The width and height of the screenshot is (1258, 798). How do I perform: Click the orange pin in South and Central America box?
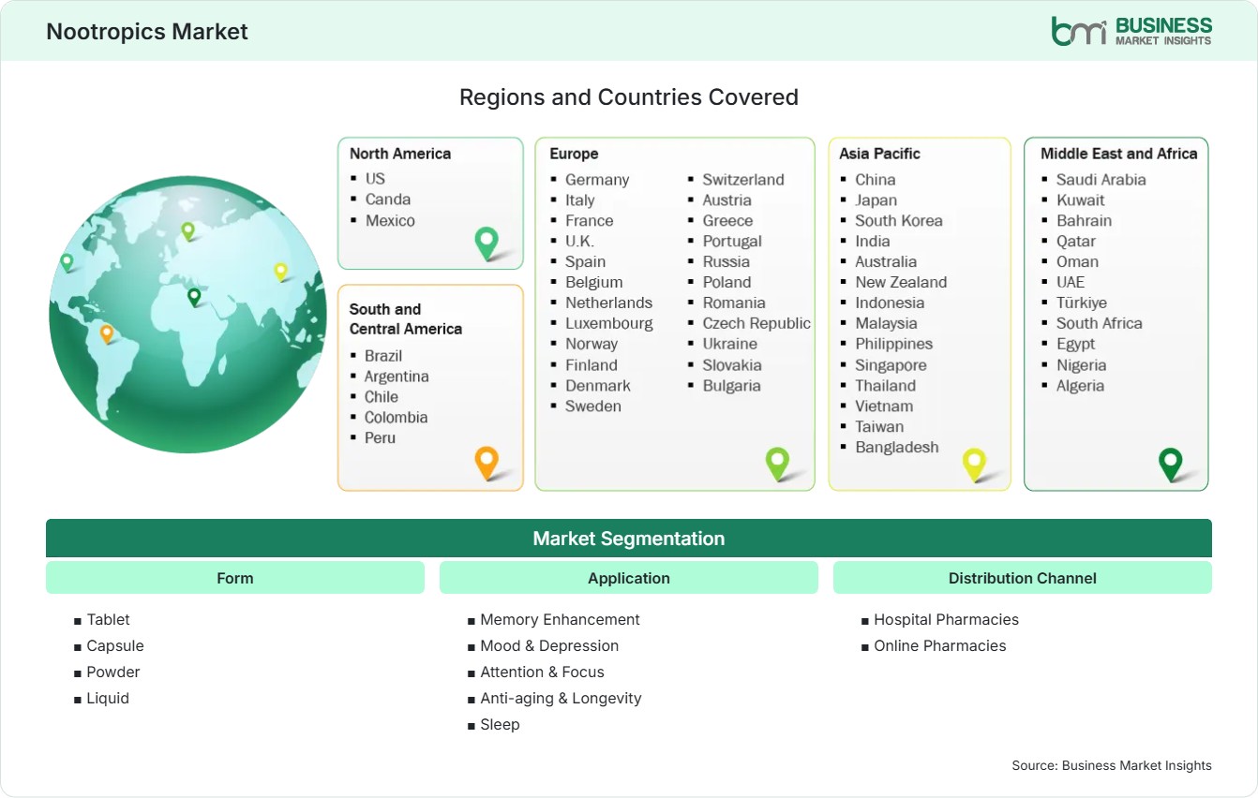click(487, 463)
